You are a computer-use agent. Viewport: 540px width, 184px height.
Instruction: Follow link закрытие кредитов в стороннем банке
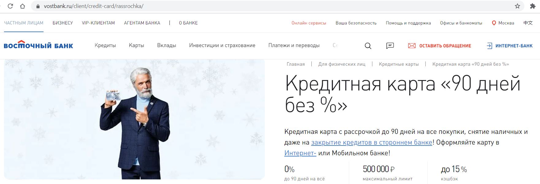(372, 142)
